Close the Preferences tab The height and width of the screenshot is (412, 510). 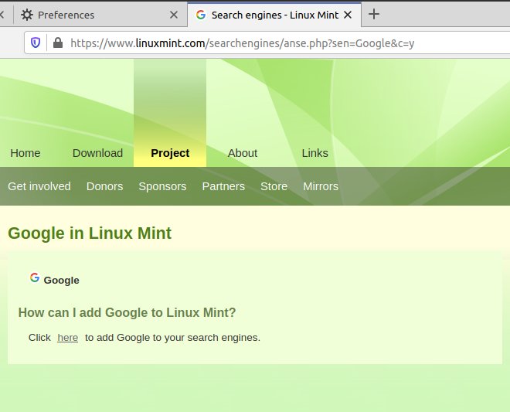[x=174, y=15]
